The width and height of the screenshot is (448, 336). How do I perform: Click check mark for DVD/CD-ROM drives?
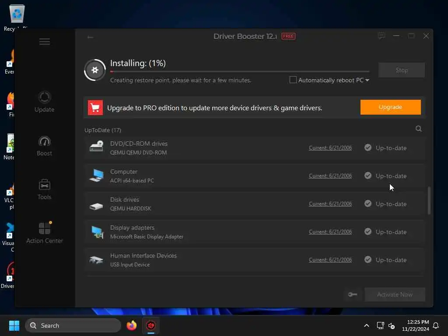tap(367, 147)
